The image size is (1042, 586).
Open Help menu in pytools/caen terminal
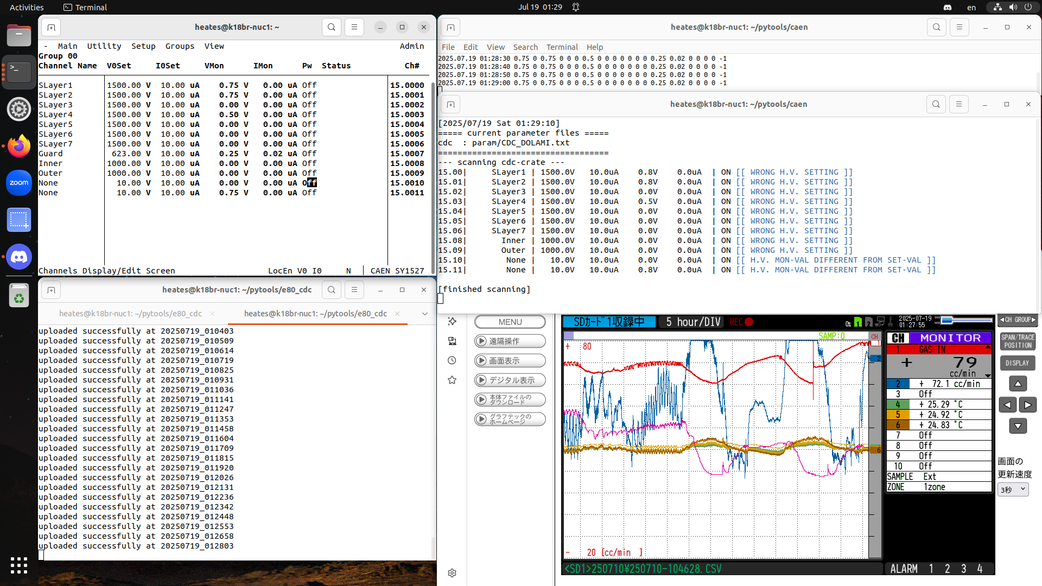[595, 47]
